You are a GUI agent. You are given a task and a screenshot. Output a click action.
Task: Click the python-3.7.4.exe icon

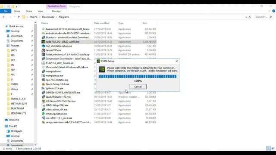43,88
